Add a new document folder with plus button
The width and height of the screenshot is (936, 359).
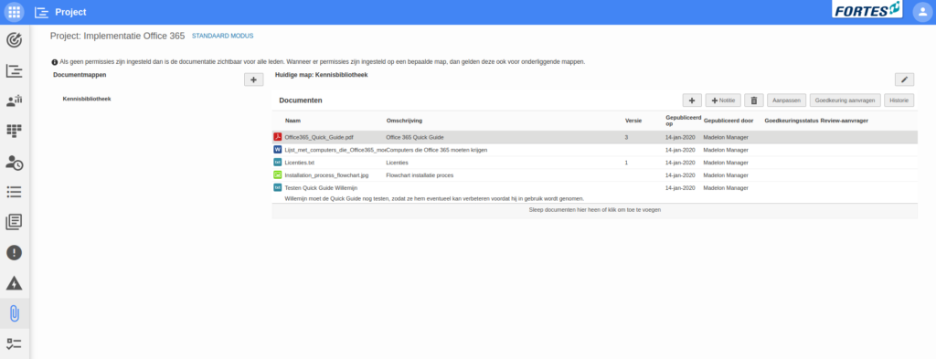pos(254,79)
